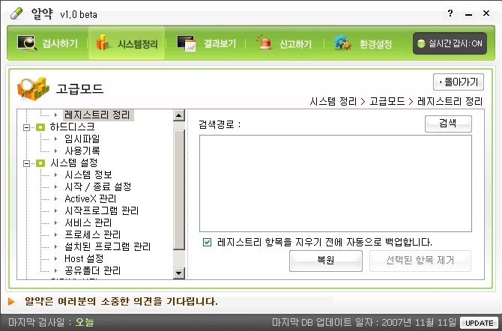502x331 pixels.
Task: Click the 알약 pill logo icon
Action: (16, 13)
